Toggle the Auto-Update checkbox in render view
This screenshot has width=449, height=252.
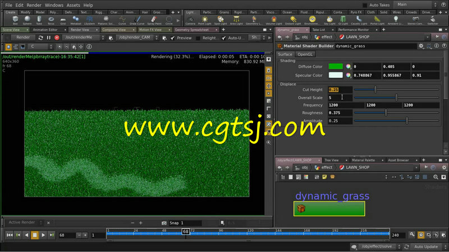[223, 38]
